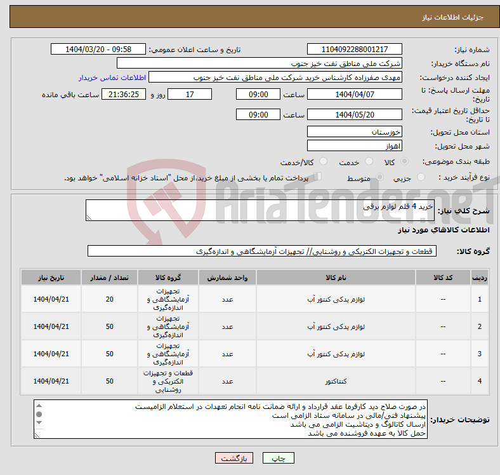The image size is (500, 475).
Task: Click the scroll-down arrow in buyer notes
Action: 39,422
